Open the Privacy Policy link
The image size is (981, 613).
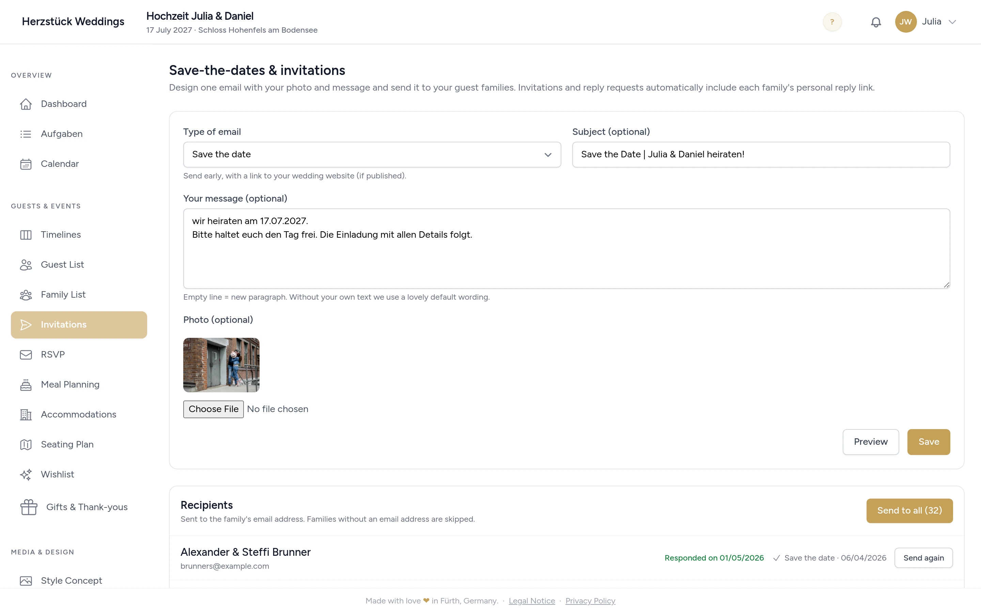[590, 601]
